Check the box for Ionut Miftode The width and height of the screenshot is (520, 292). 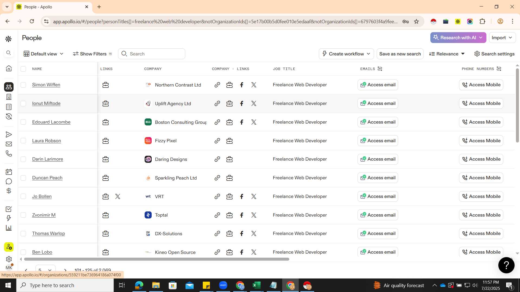pos(23,104)
